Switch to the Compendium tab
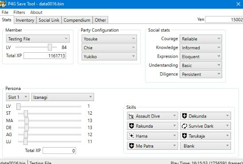Viewport: 243px width, 164px height. (77, 20)
